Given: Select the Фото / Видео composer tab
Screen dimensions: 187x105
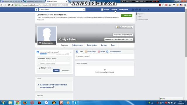Looking at the screenshot, I should [91, 52].
